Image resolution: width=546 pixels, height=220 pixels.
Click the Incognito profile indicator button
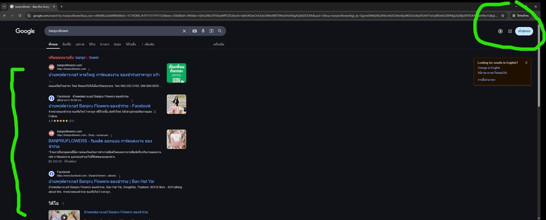point(520,16)
